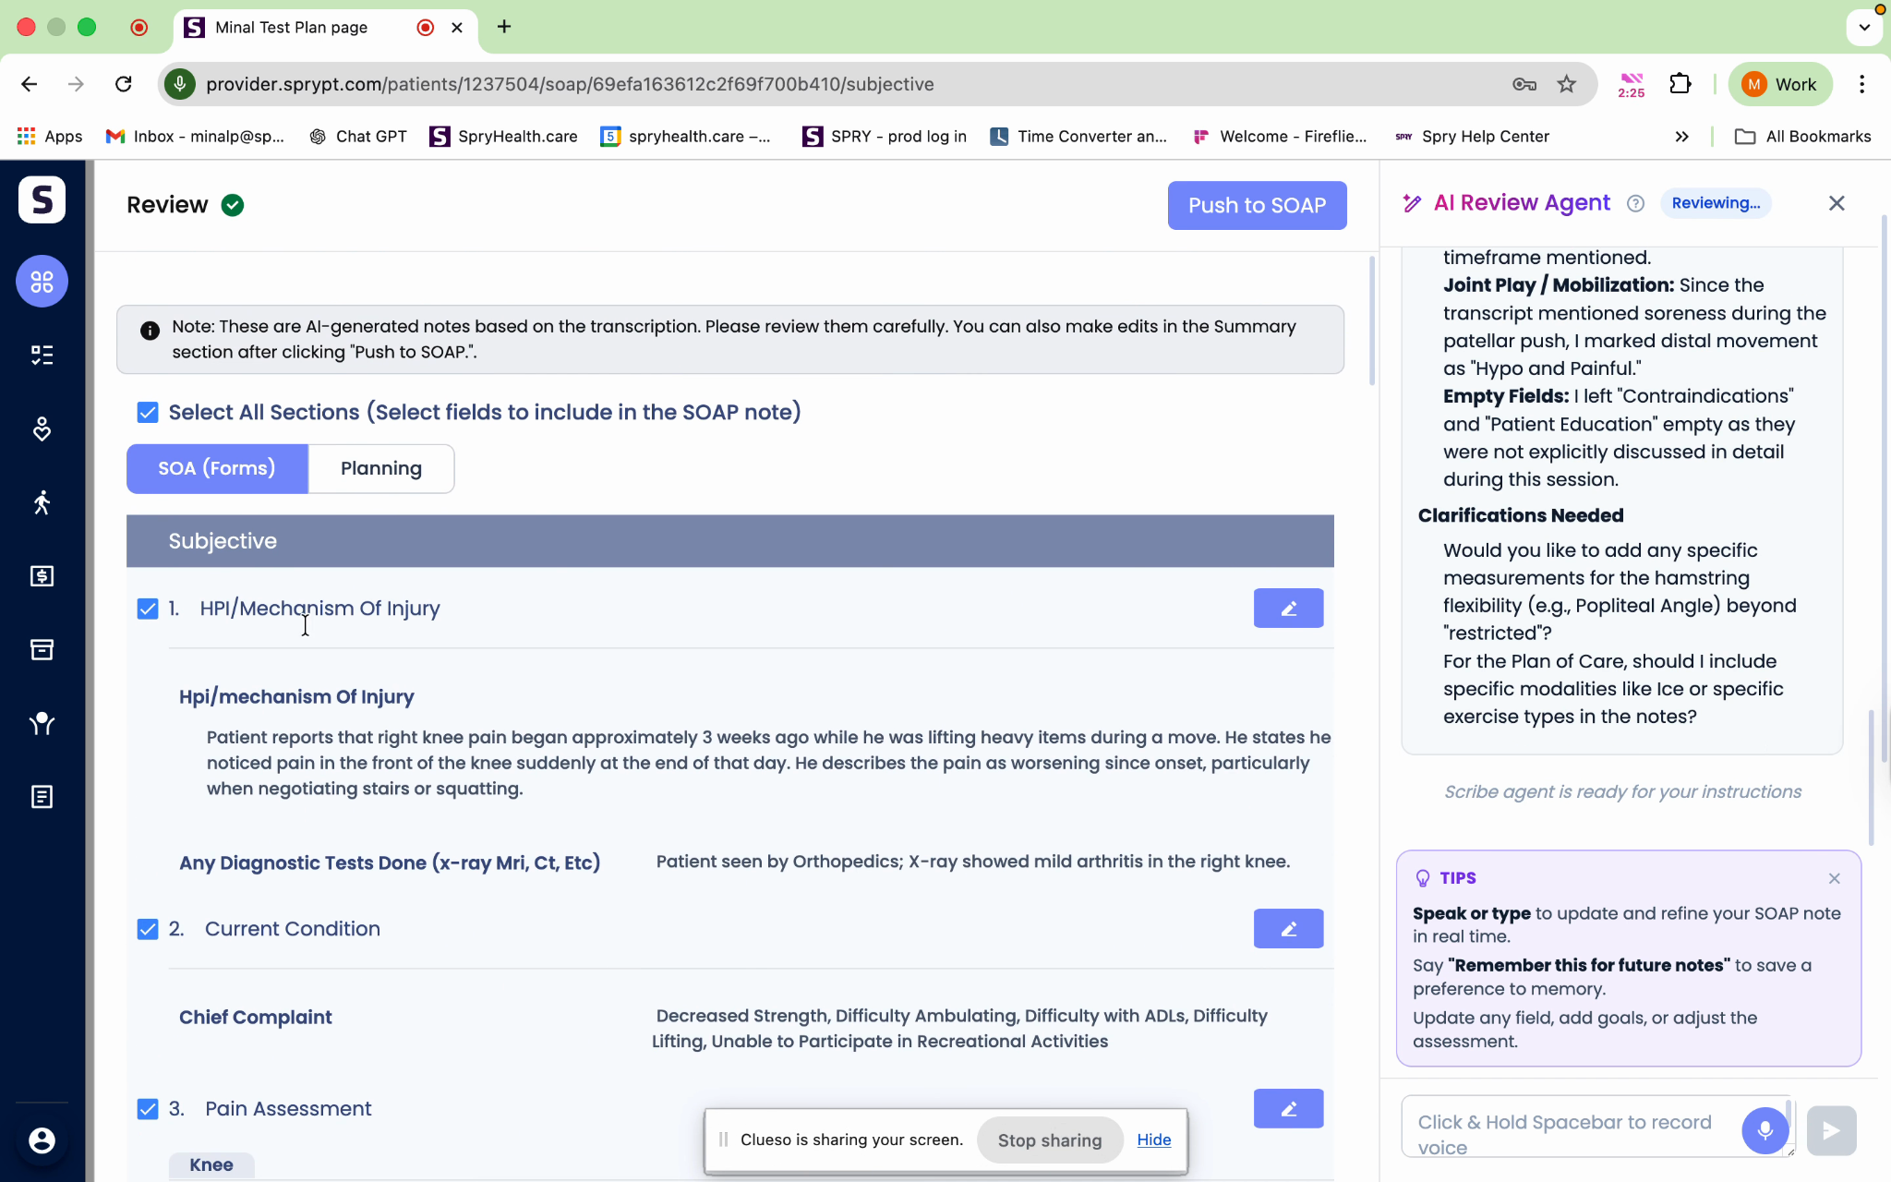1891x1182 pixels.
Task: Open the tab search dropdown arrow
Action: click(1864, 27)
